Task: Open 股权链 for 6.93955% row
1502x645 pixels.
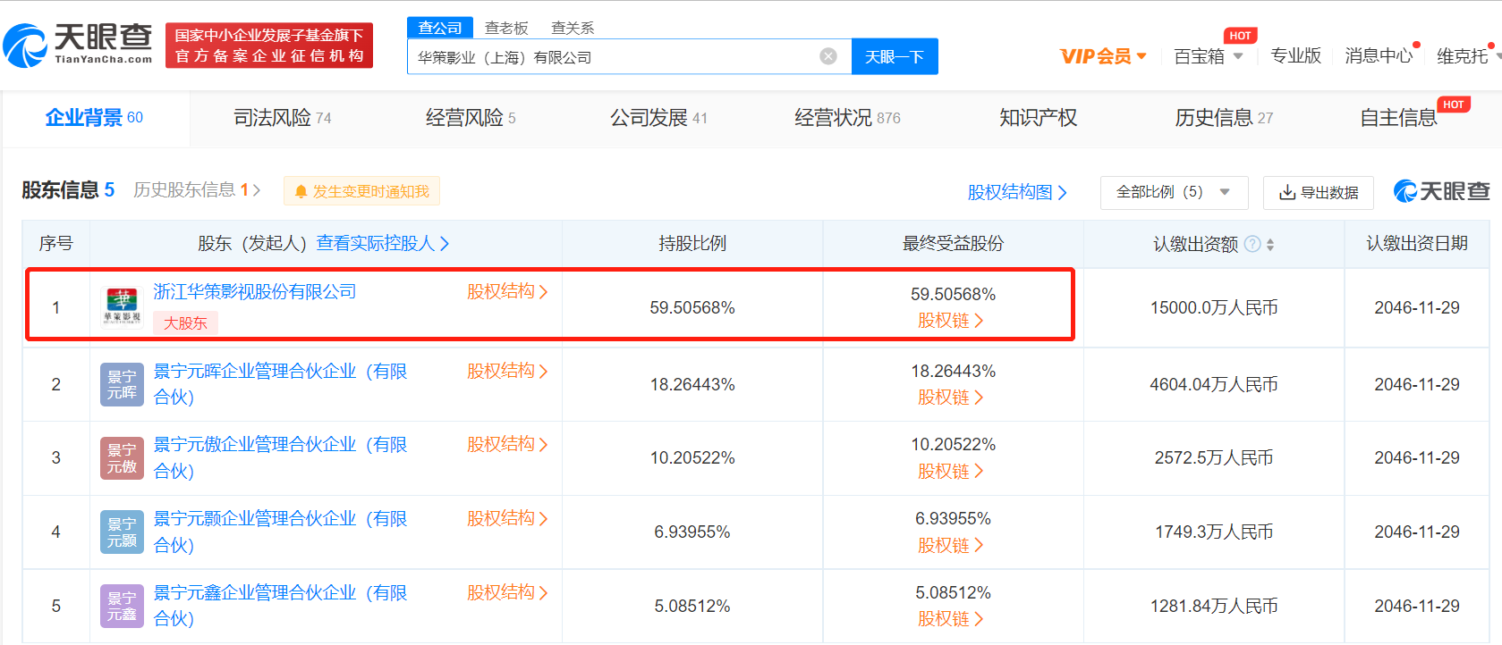Action: point(951,546)
